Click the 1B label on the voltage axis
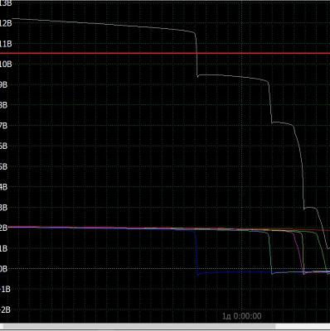This screenshot has width=330, height=331. (3, 248)
